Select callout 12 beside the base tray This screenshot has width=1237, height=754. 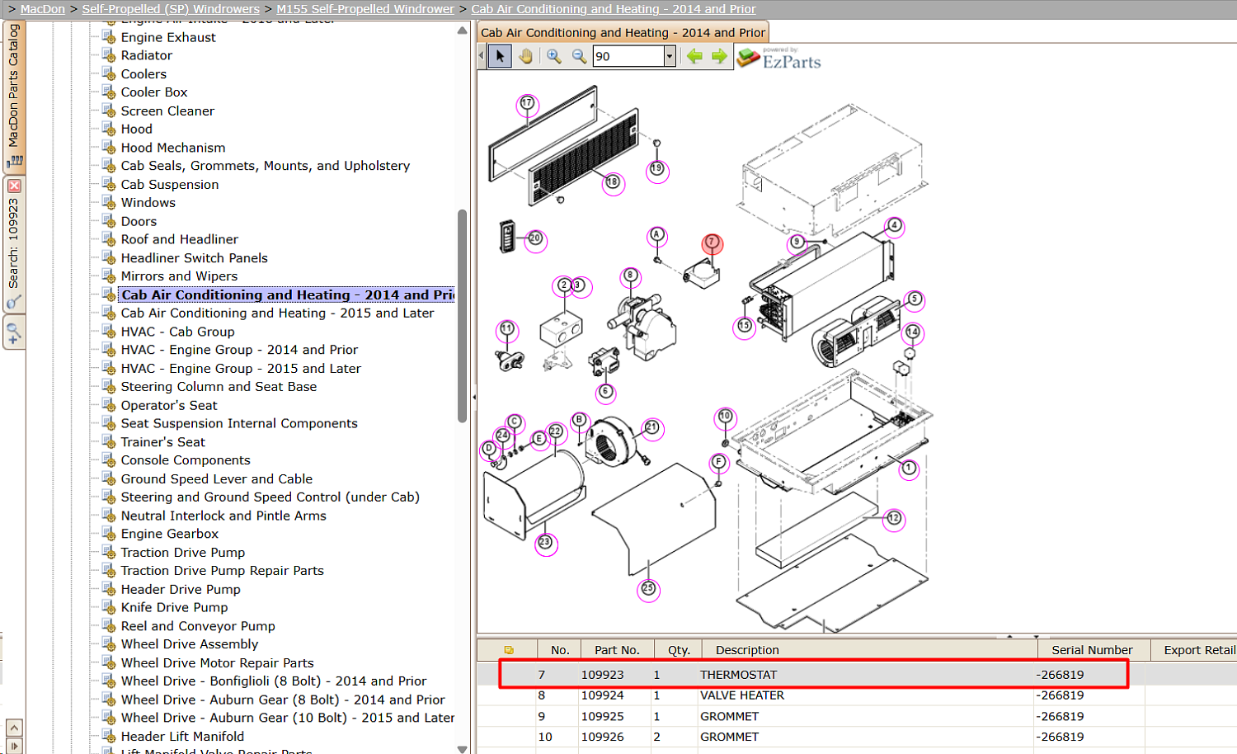click(x=894, y=519)
